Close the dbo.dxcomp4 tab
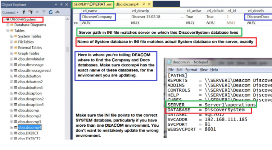The height and width of the screenshot is (150, 272). tap(149, 4)
